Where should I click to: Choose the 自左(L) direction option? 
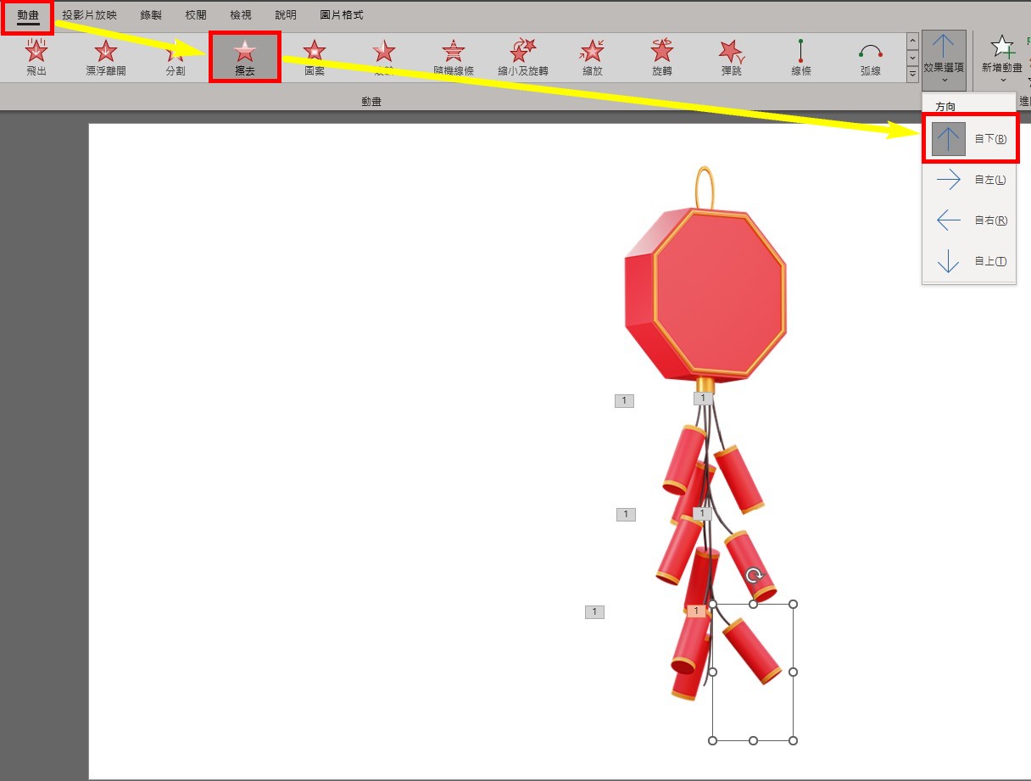[969, 180]
